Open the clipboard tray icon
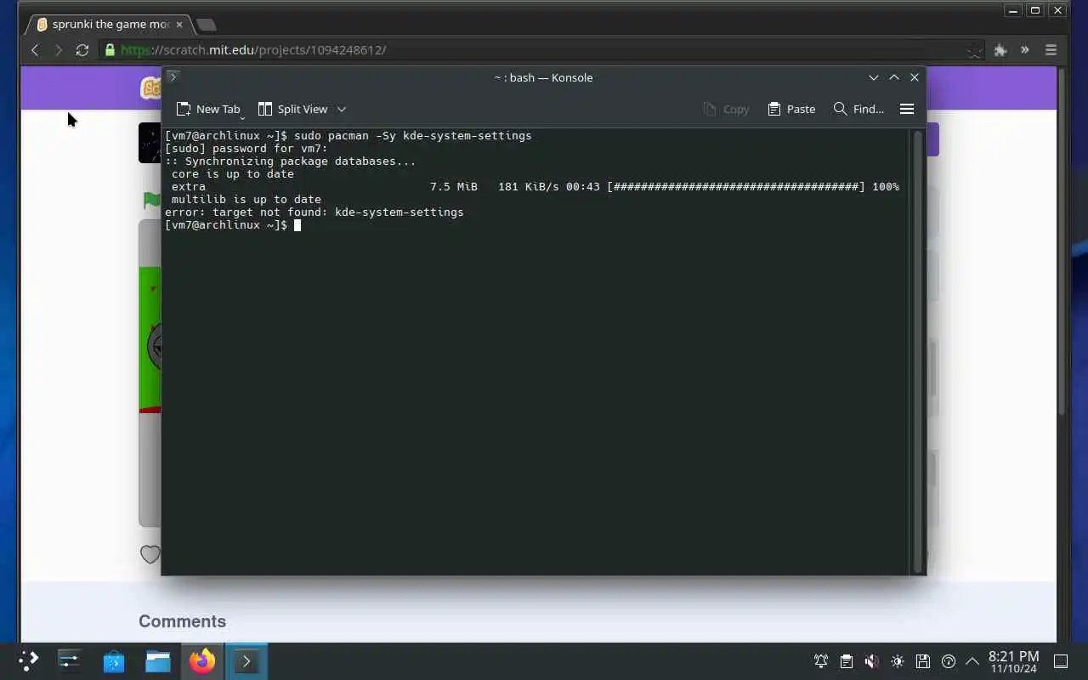Viewport: 1088px width, 680px height. [x=846, y=661]
